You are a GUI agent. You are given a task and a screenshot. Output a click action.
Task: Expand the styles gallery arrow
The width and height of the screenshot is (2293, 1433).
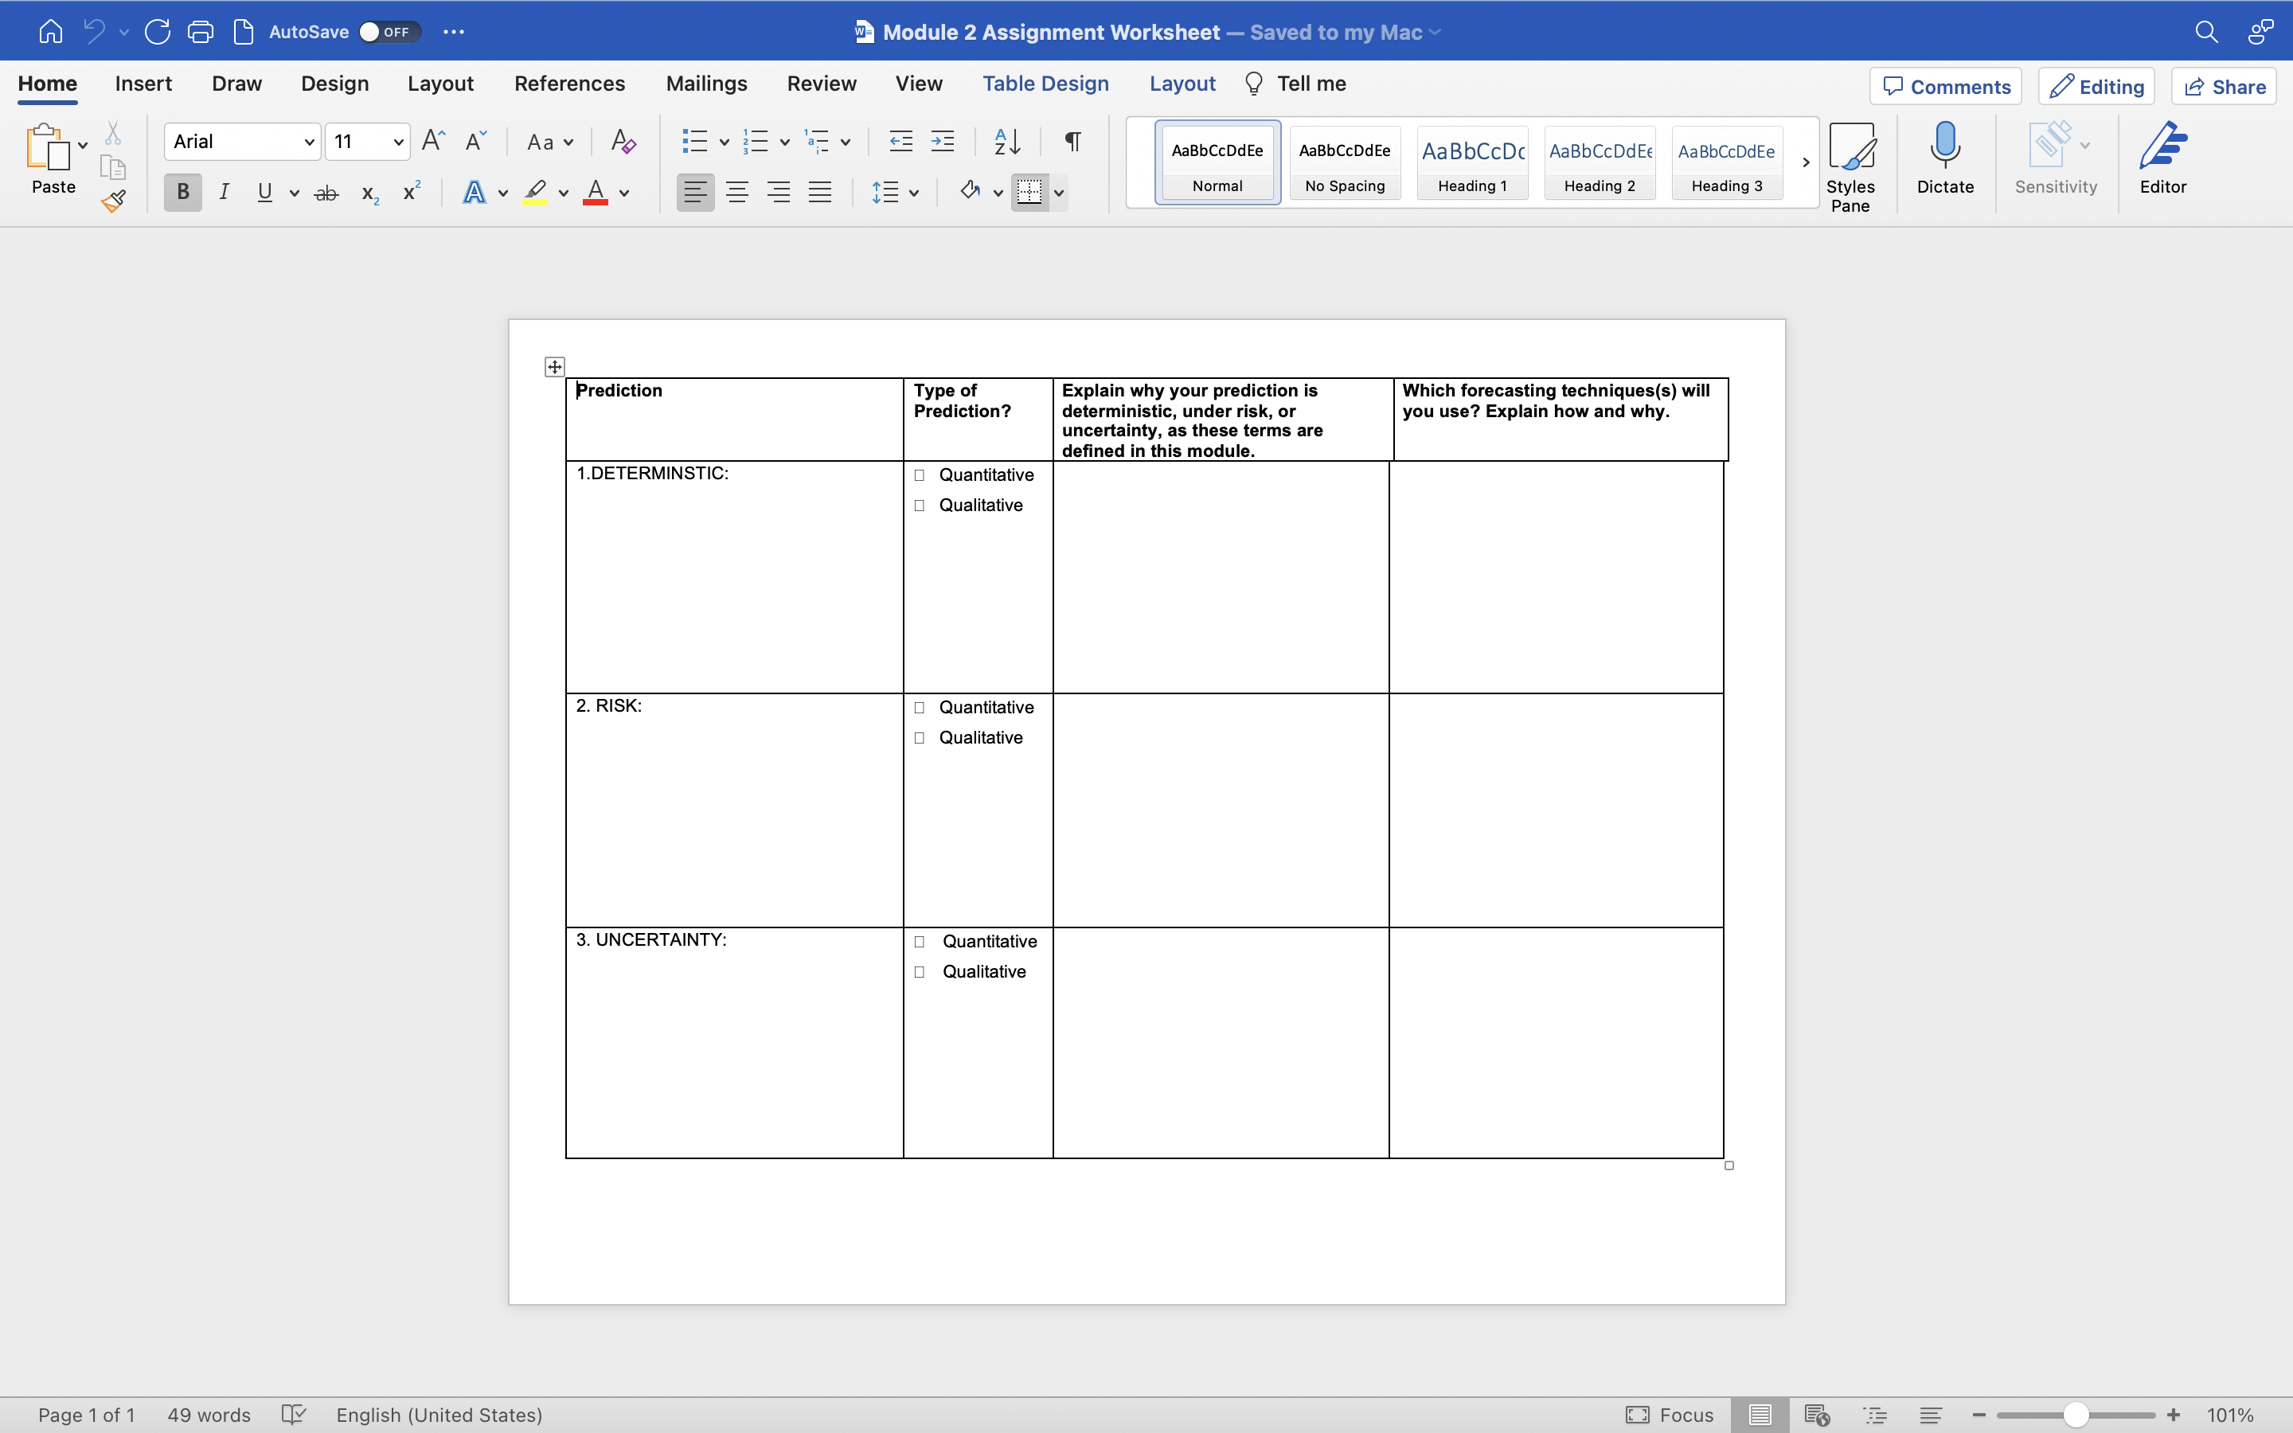(1806, 162)
